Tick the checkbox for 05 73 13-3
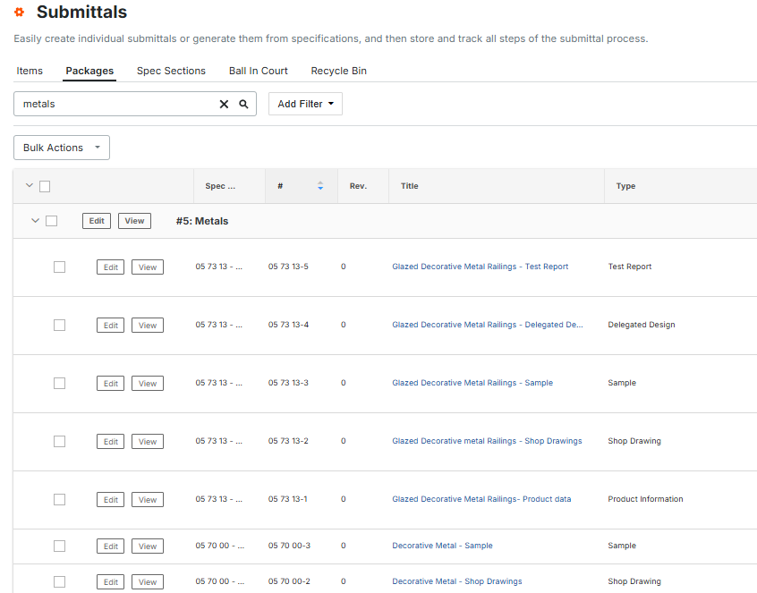The height and width of the screenshot is (593, 757). point(59,383)
